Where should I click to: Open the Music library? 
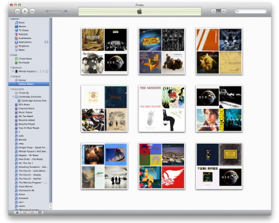[29, 22]
